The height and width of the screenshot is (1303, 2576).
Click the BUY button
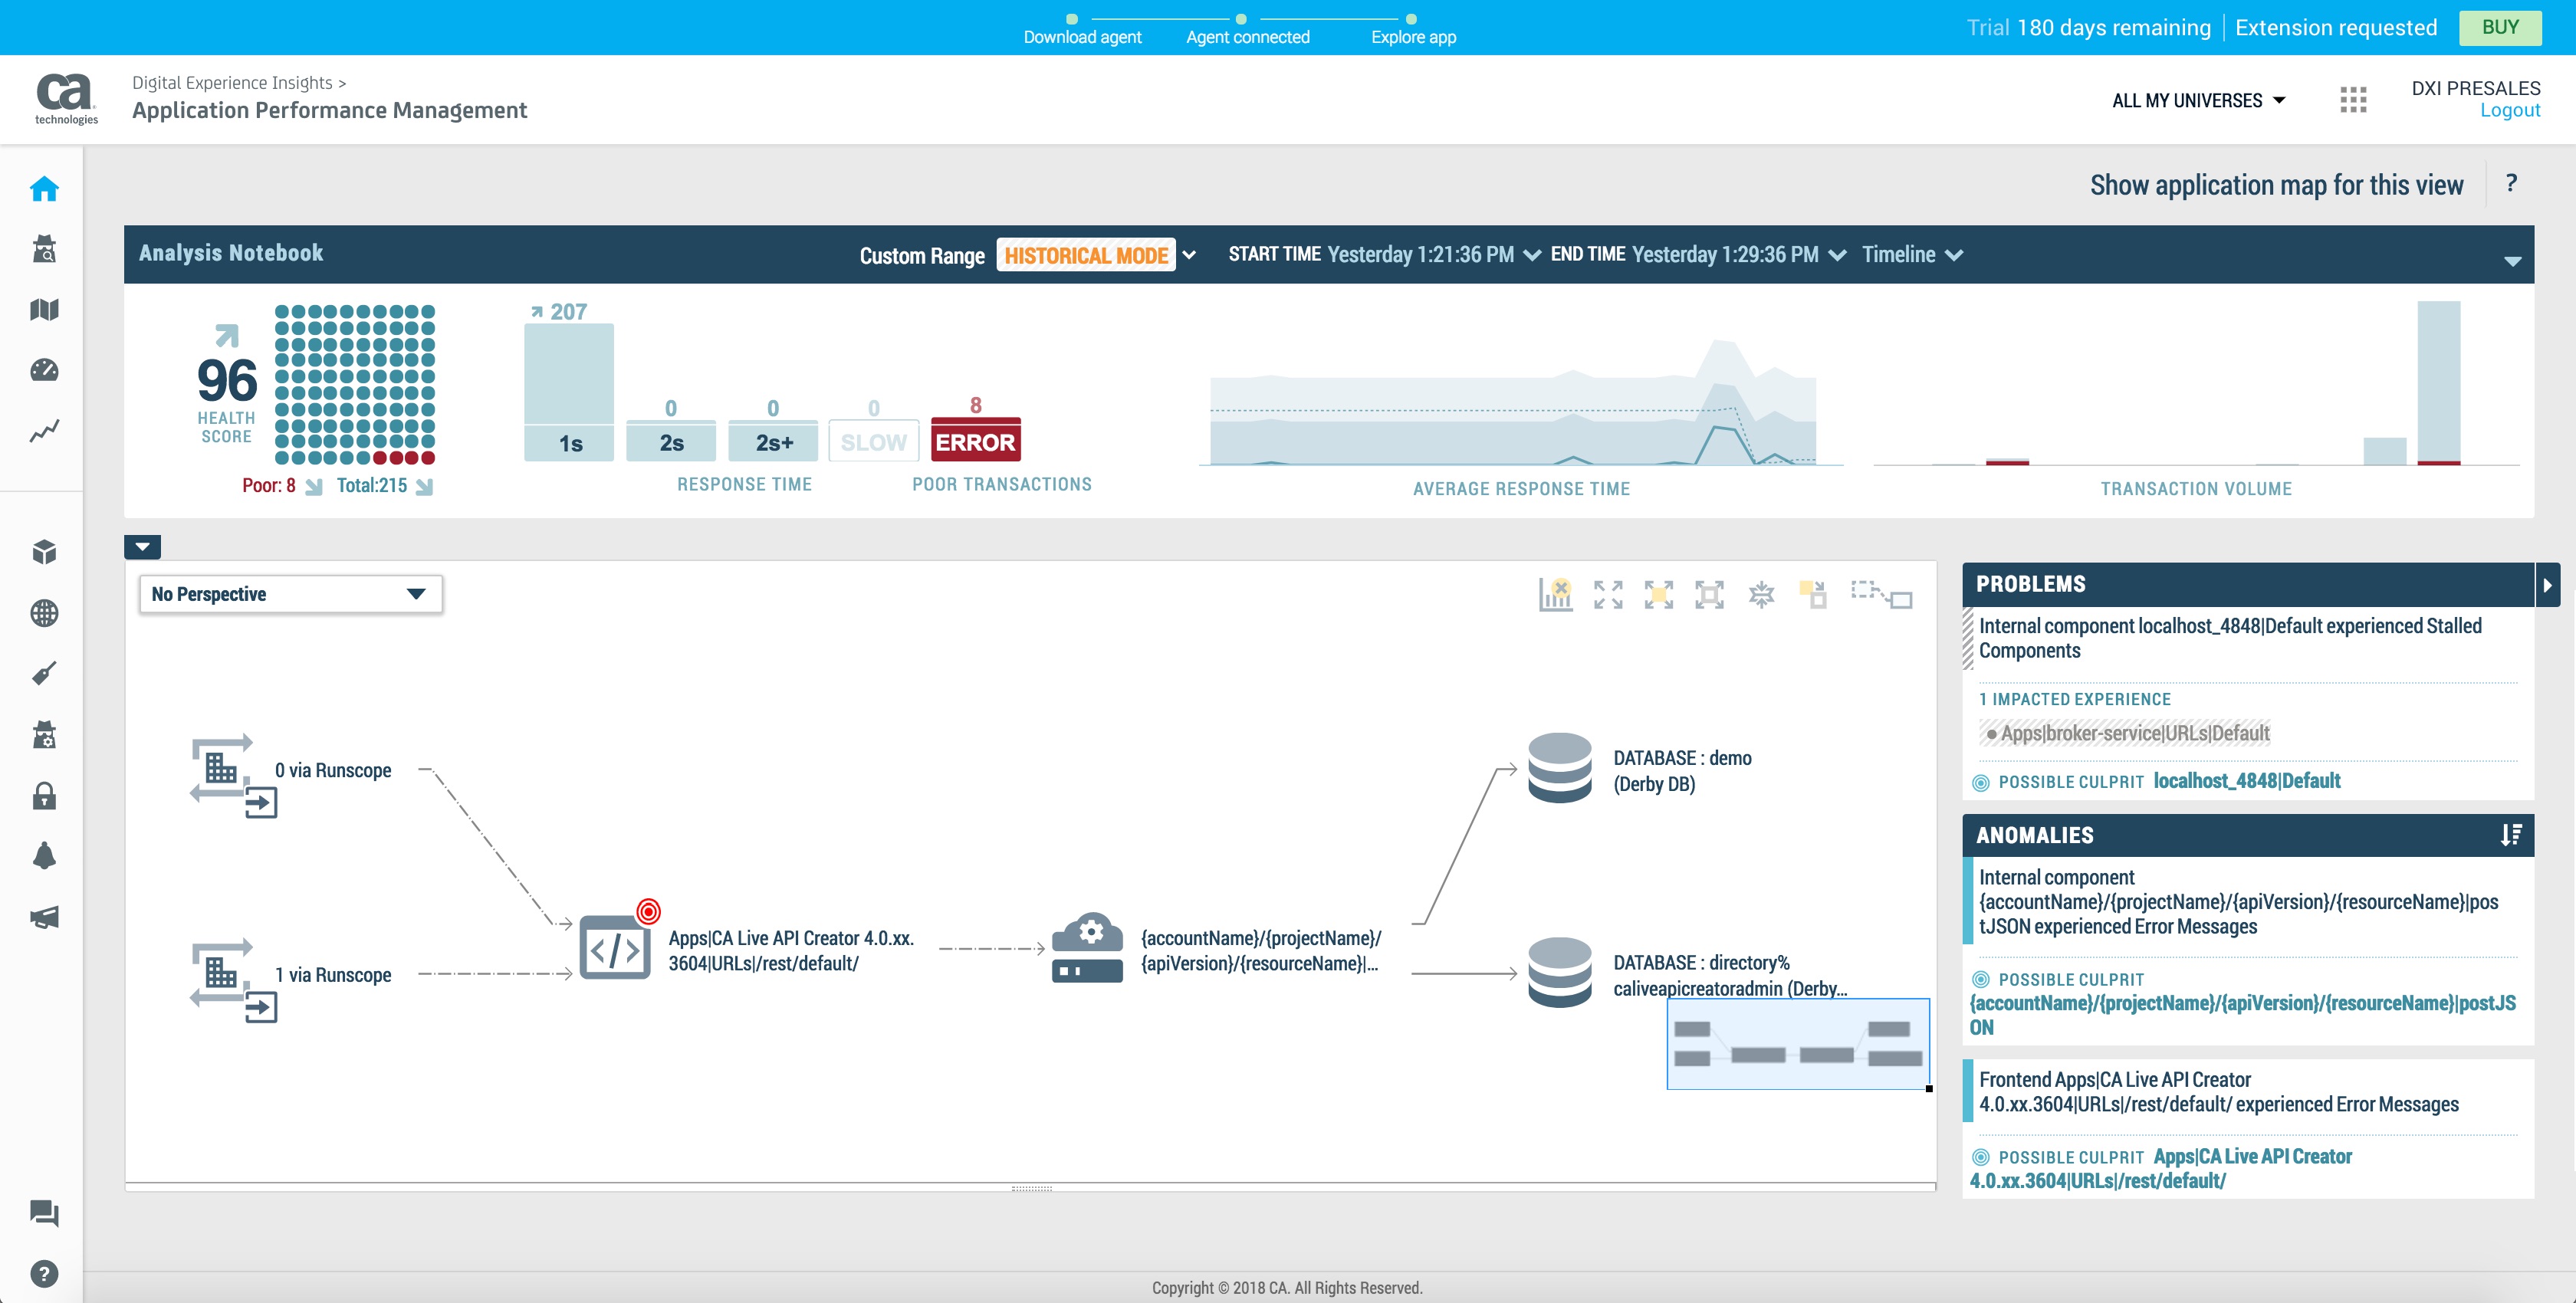point(2499,27)
